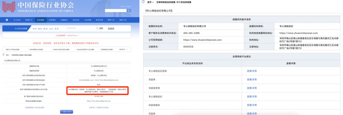Open 互联网保险信息披露 category link
Screen dimensions: 343x115
tap(106, 50)
